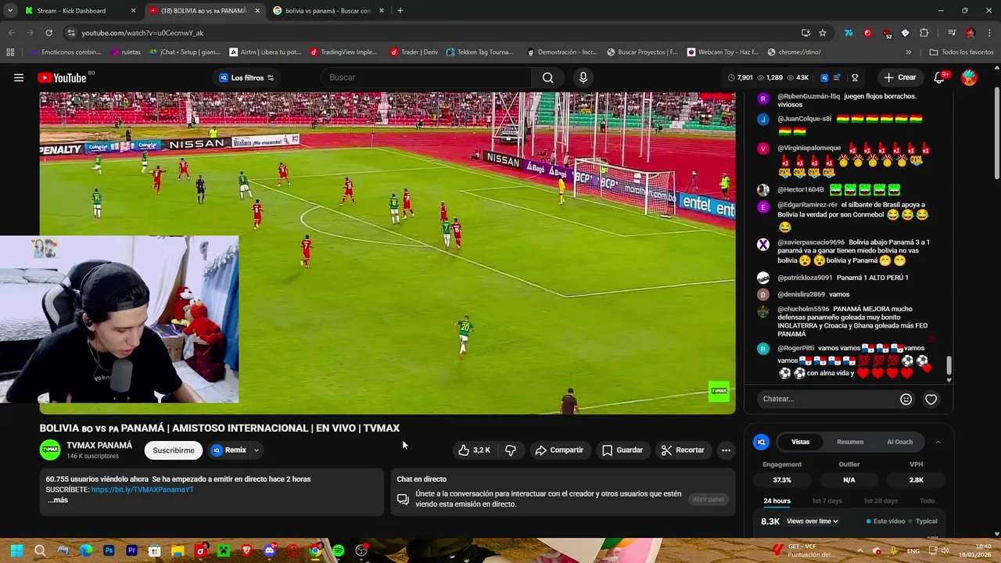Select the 24 hours range tab

[777, 501]
